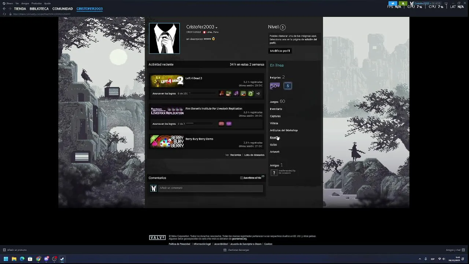Open the Productos menu
Viewport: 469px width, 264px height.
click(37, 3)
